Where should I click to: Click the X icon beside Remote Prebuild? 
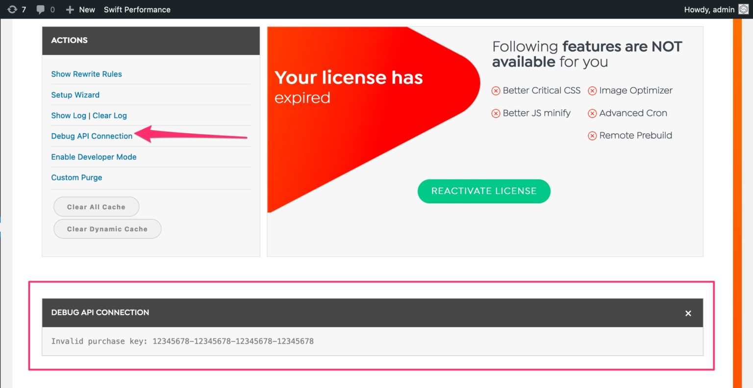coord(592,136)
